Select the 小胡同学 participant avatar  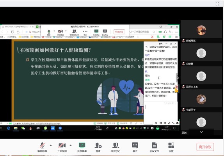point(201,99)
